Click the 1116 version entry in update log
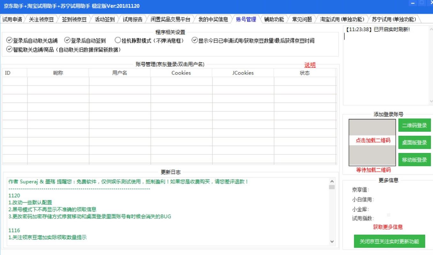This screenshot has height=255, width=433. pyautogui.click(x=14, y=230)
